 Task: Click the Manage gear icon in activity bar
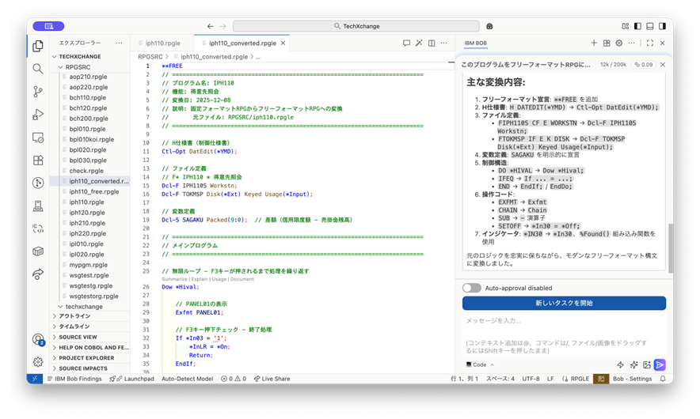(x=38, y=362)
